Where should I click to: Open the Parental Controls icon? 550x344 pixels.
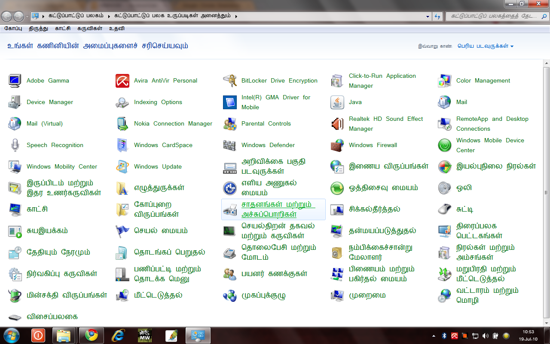(x=230, y=124)
